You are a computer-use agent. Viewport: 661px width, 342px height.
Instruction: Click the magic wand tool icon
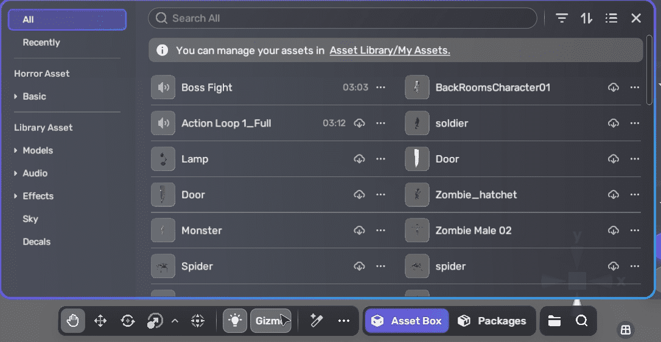coord(317,321)
